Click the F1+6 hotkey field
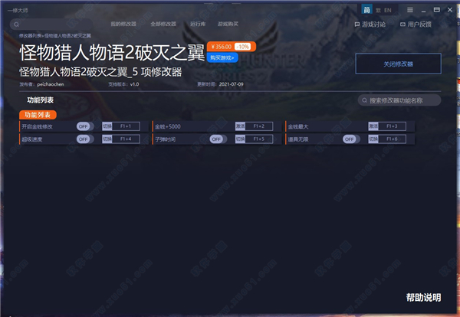The height and width of the screenshot is (317, 460). 392,139
